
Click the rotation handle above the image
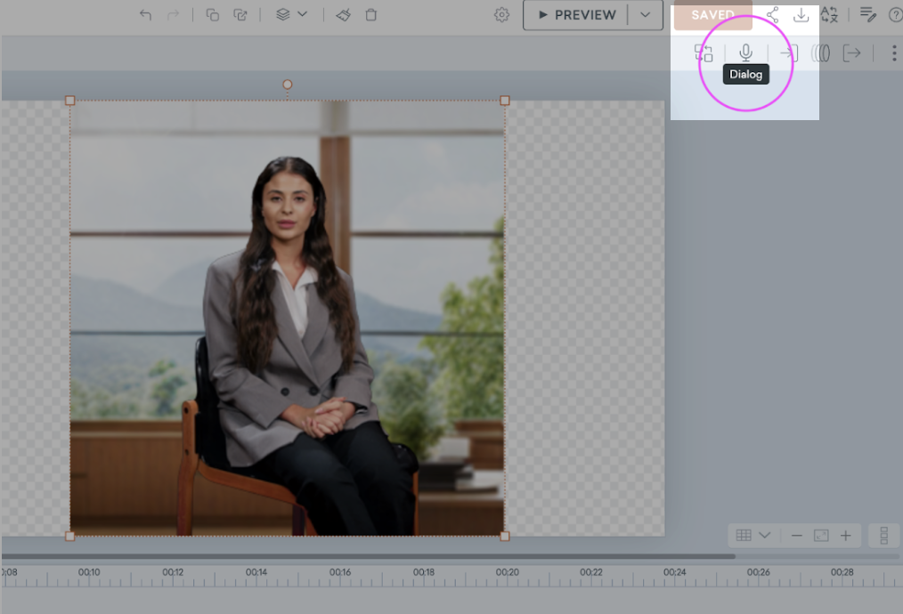pos(287,85)
